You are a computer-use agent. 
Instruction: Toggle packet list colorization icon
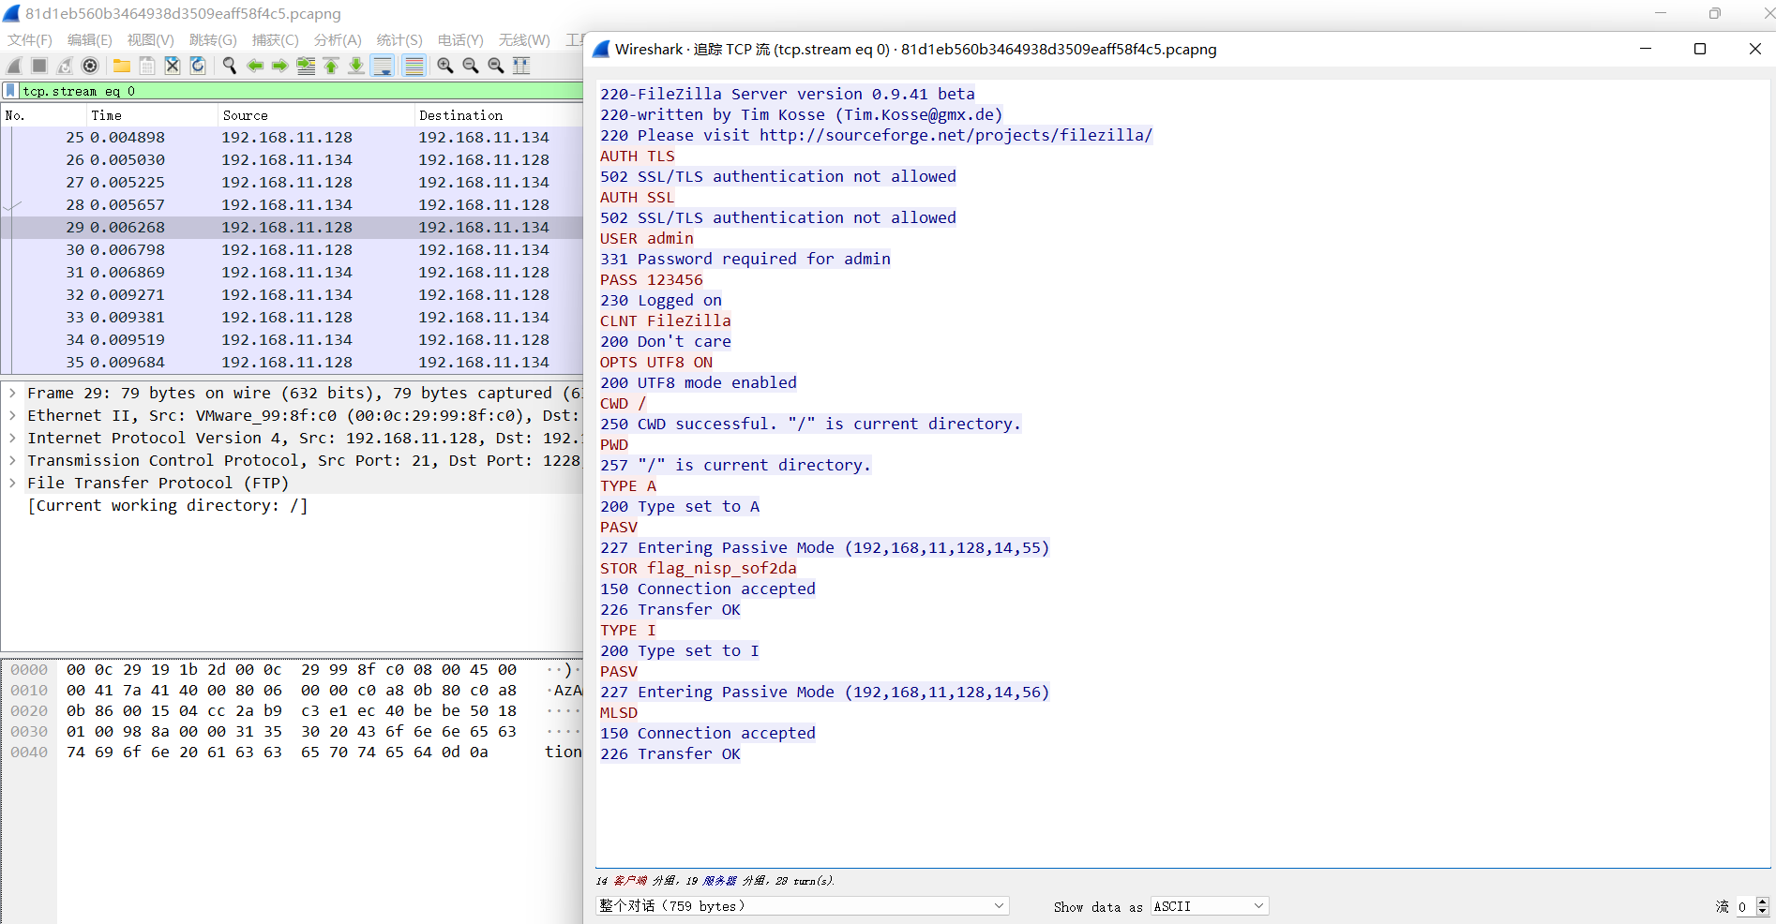[414, 66]
